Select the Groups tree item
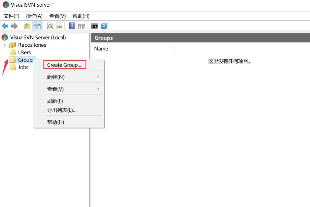 25,60
